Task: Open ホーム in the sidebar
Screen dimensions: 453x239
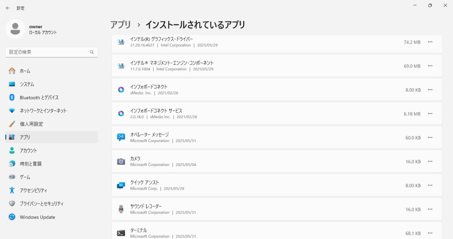Action: point(52,71)
